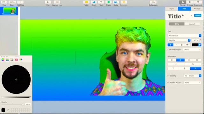
Task: Align text right
Action: (x=189, y=60)
